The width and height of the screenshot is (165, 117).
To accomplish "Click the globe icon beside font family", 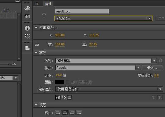I will 160,61.
